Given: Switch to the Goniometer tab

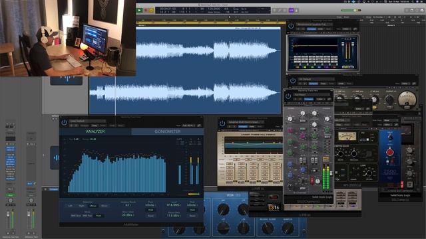Looking at the screenshot, I should 167,131.
